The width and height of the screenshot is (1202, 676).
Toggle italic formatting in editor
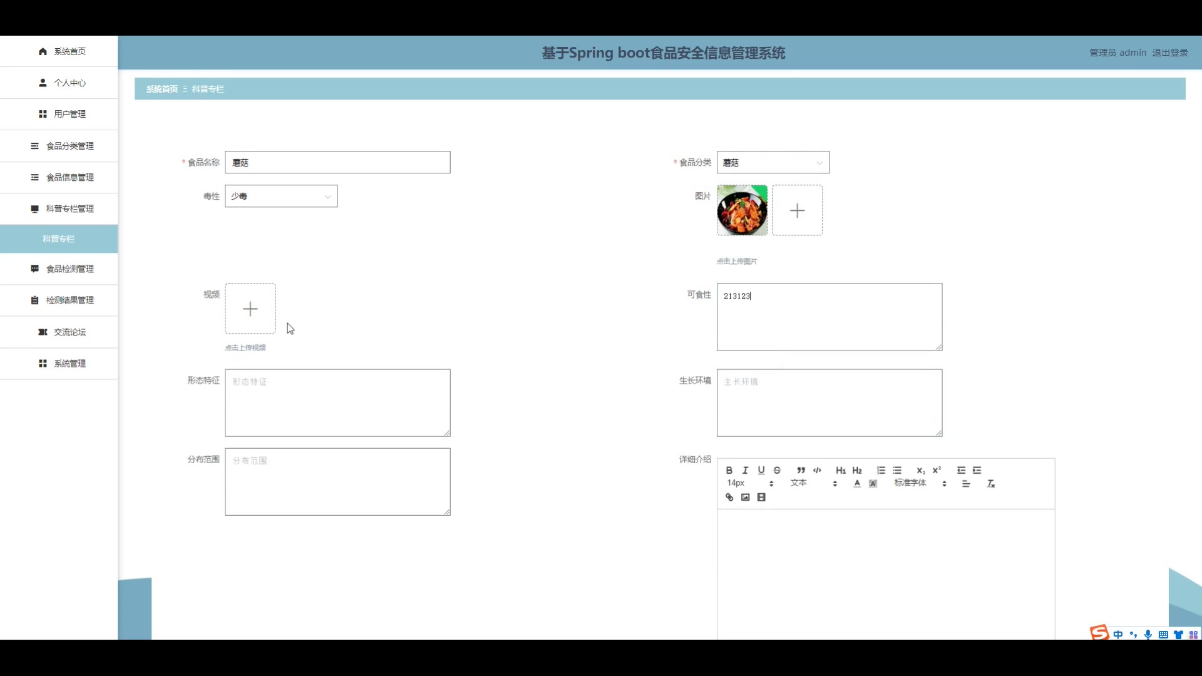click(x=745, y=470)
